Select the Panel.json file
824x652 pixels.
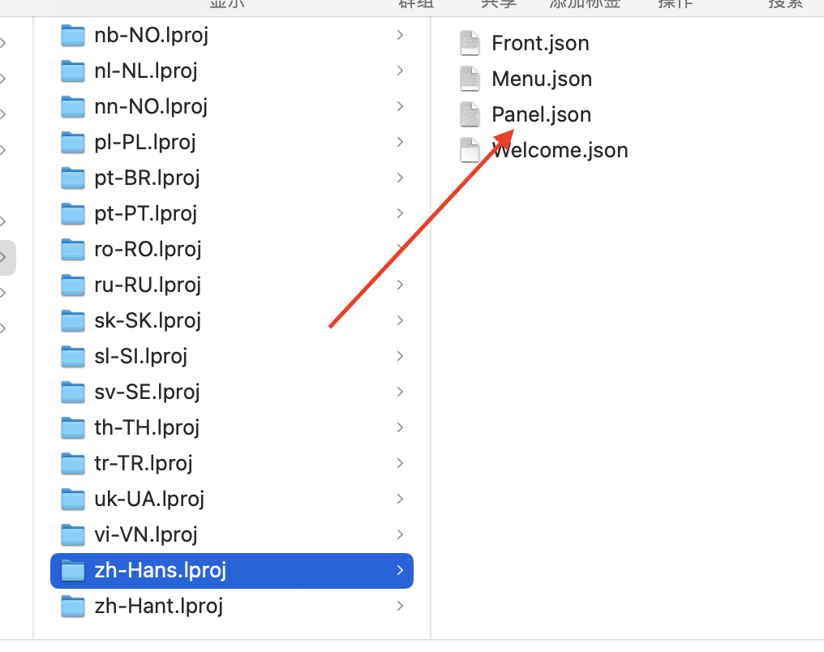[x=541, y=114]
